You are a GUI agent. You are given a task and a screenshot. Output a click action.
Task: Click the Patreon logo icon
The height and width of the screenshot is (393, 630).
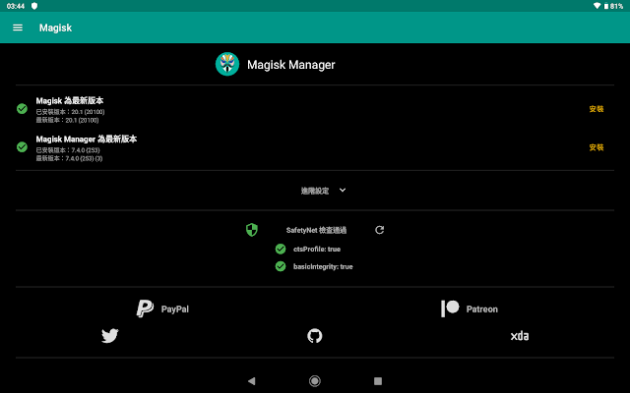[x=450, y=309]
